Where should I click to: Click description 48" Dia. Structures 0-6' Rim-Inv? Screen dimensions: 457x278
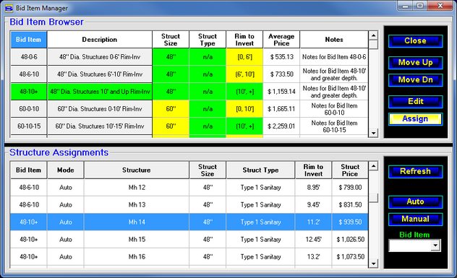click(100, 57)
